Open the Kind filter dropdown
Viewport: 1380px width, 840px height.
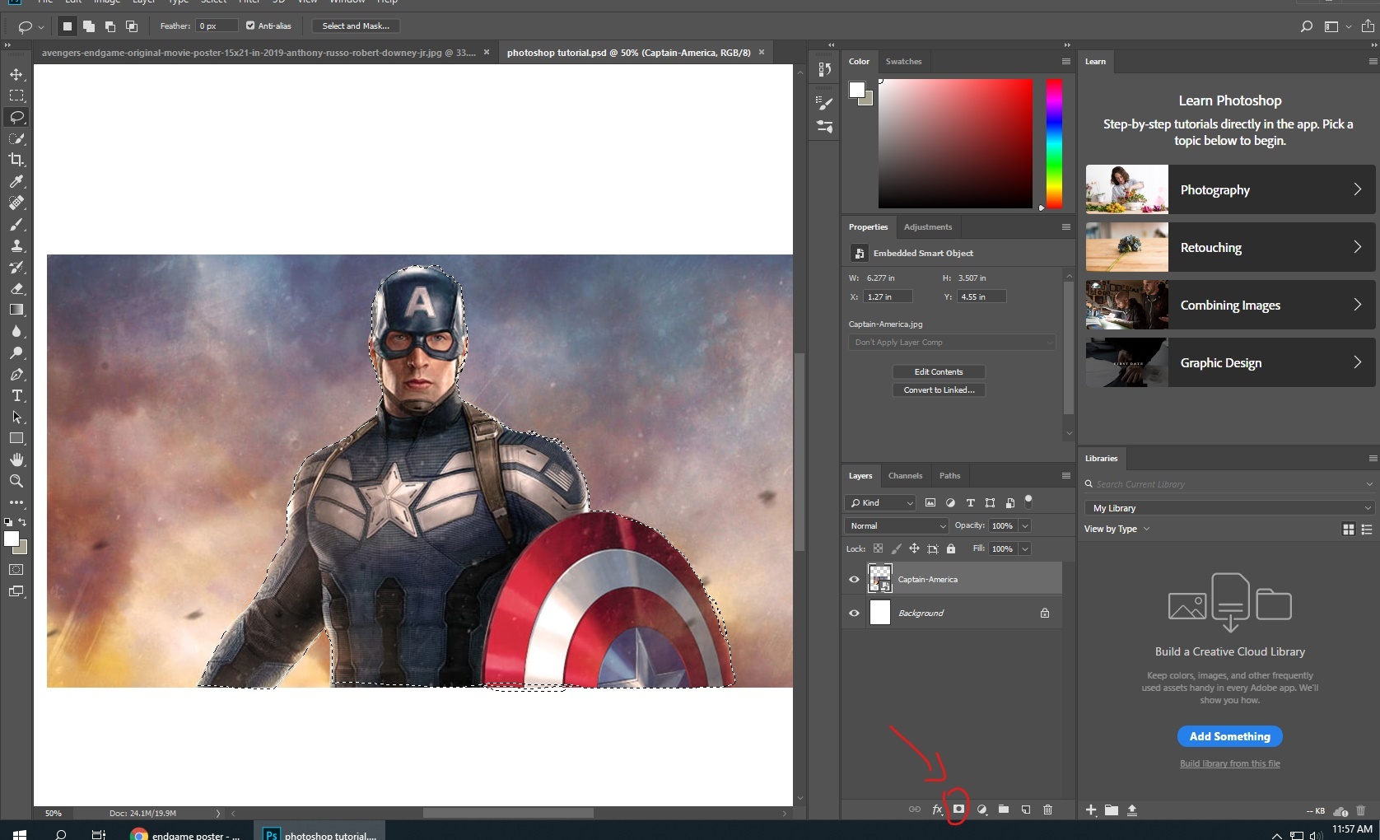(x=880, y=502)
